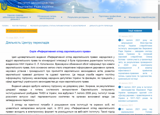Go to Головна breadcrumb link
This screenshot has height=115, width=160.
[x=5, y=26]
